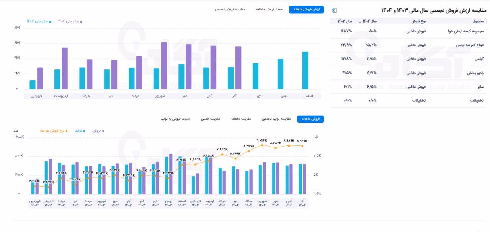This screenshot has height=232, width=490.
Task: Click the ۷.۲۴۹K data point label
Action: click(x=235, y=153)
